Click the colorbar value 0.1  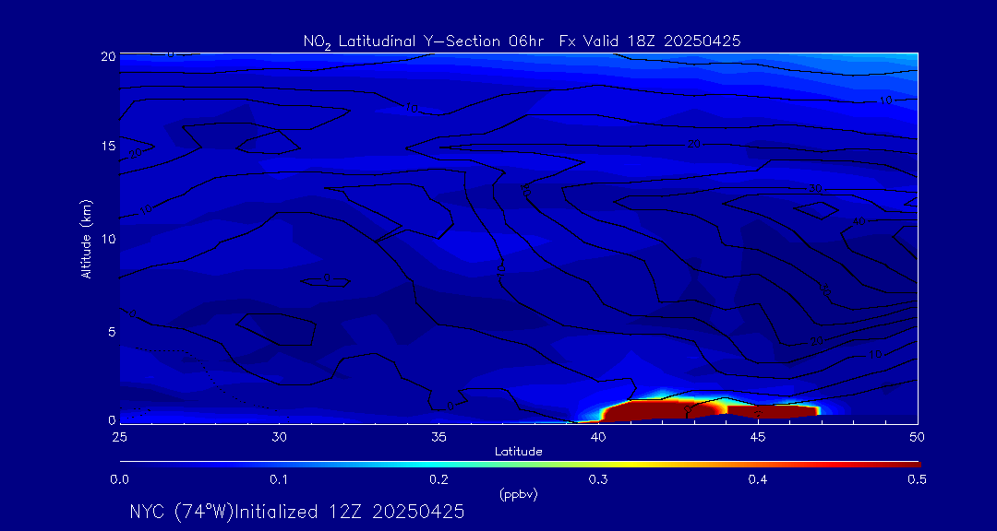tap(279, 480)
